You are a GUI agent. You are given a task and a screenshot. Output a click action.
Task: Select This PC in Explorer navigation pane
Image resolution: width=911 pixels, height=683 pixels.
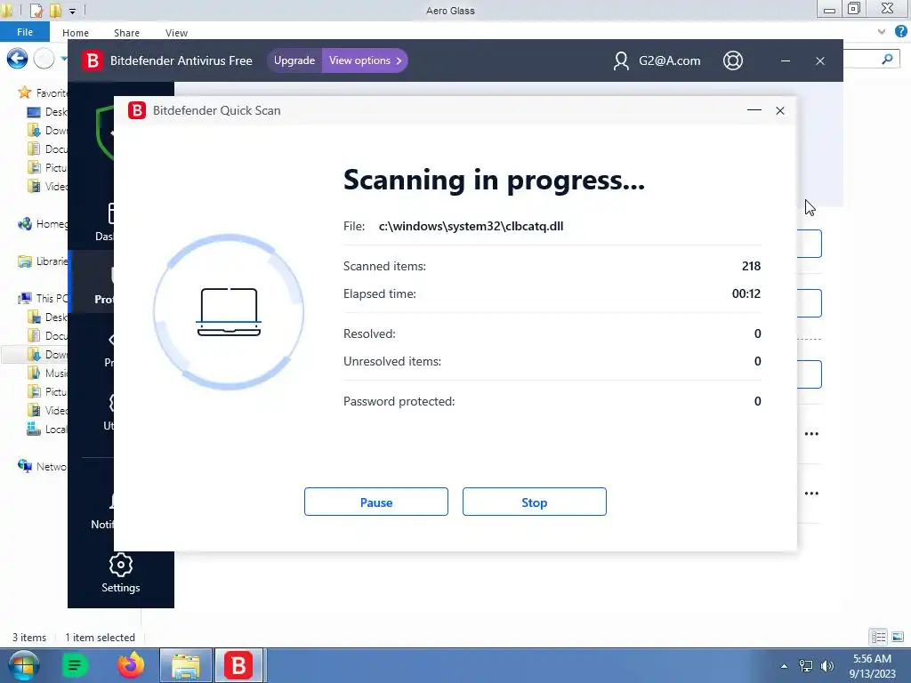tap(43, 298)
